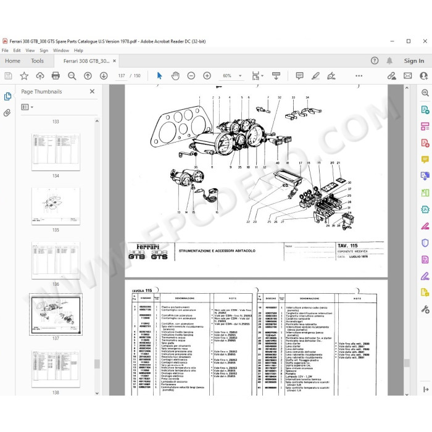Select page 135 thumbnail
432x432 pixels.
pos(56,206)
